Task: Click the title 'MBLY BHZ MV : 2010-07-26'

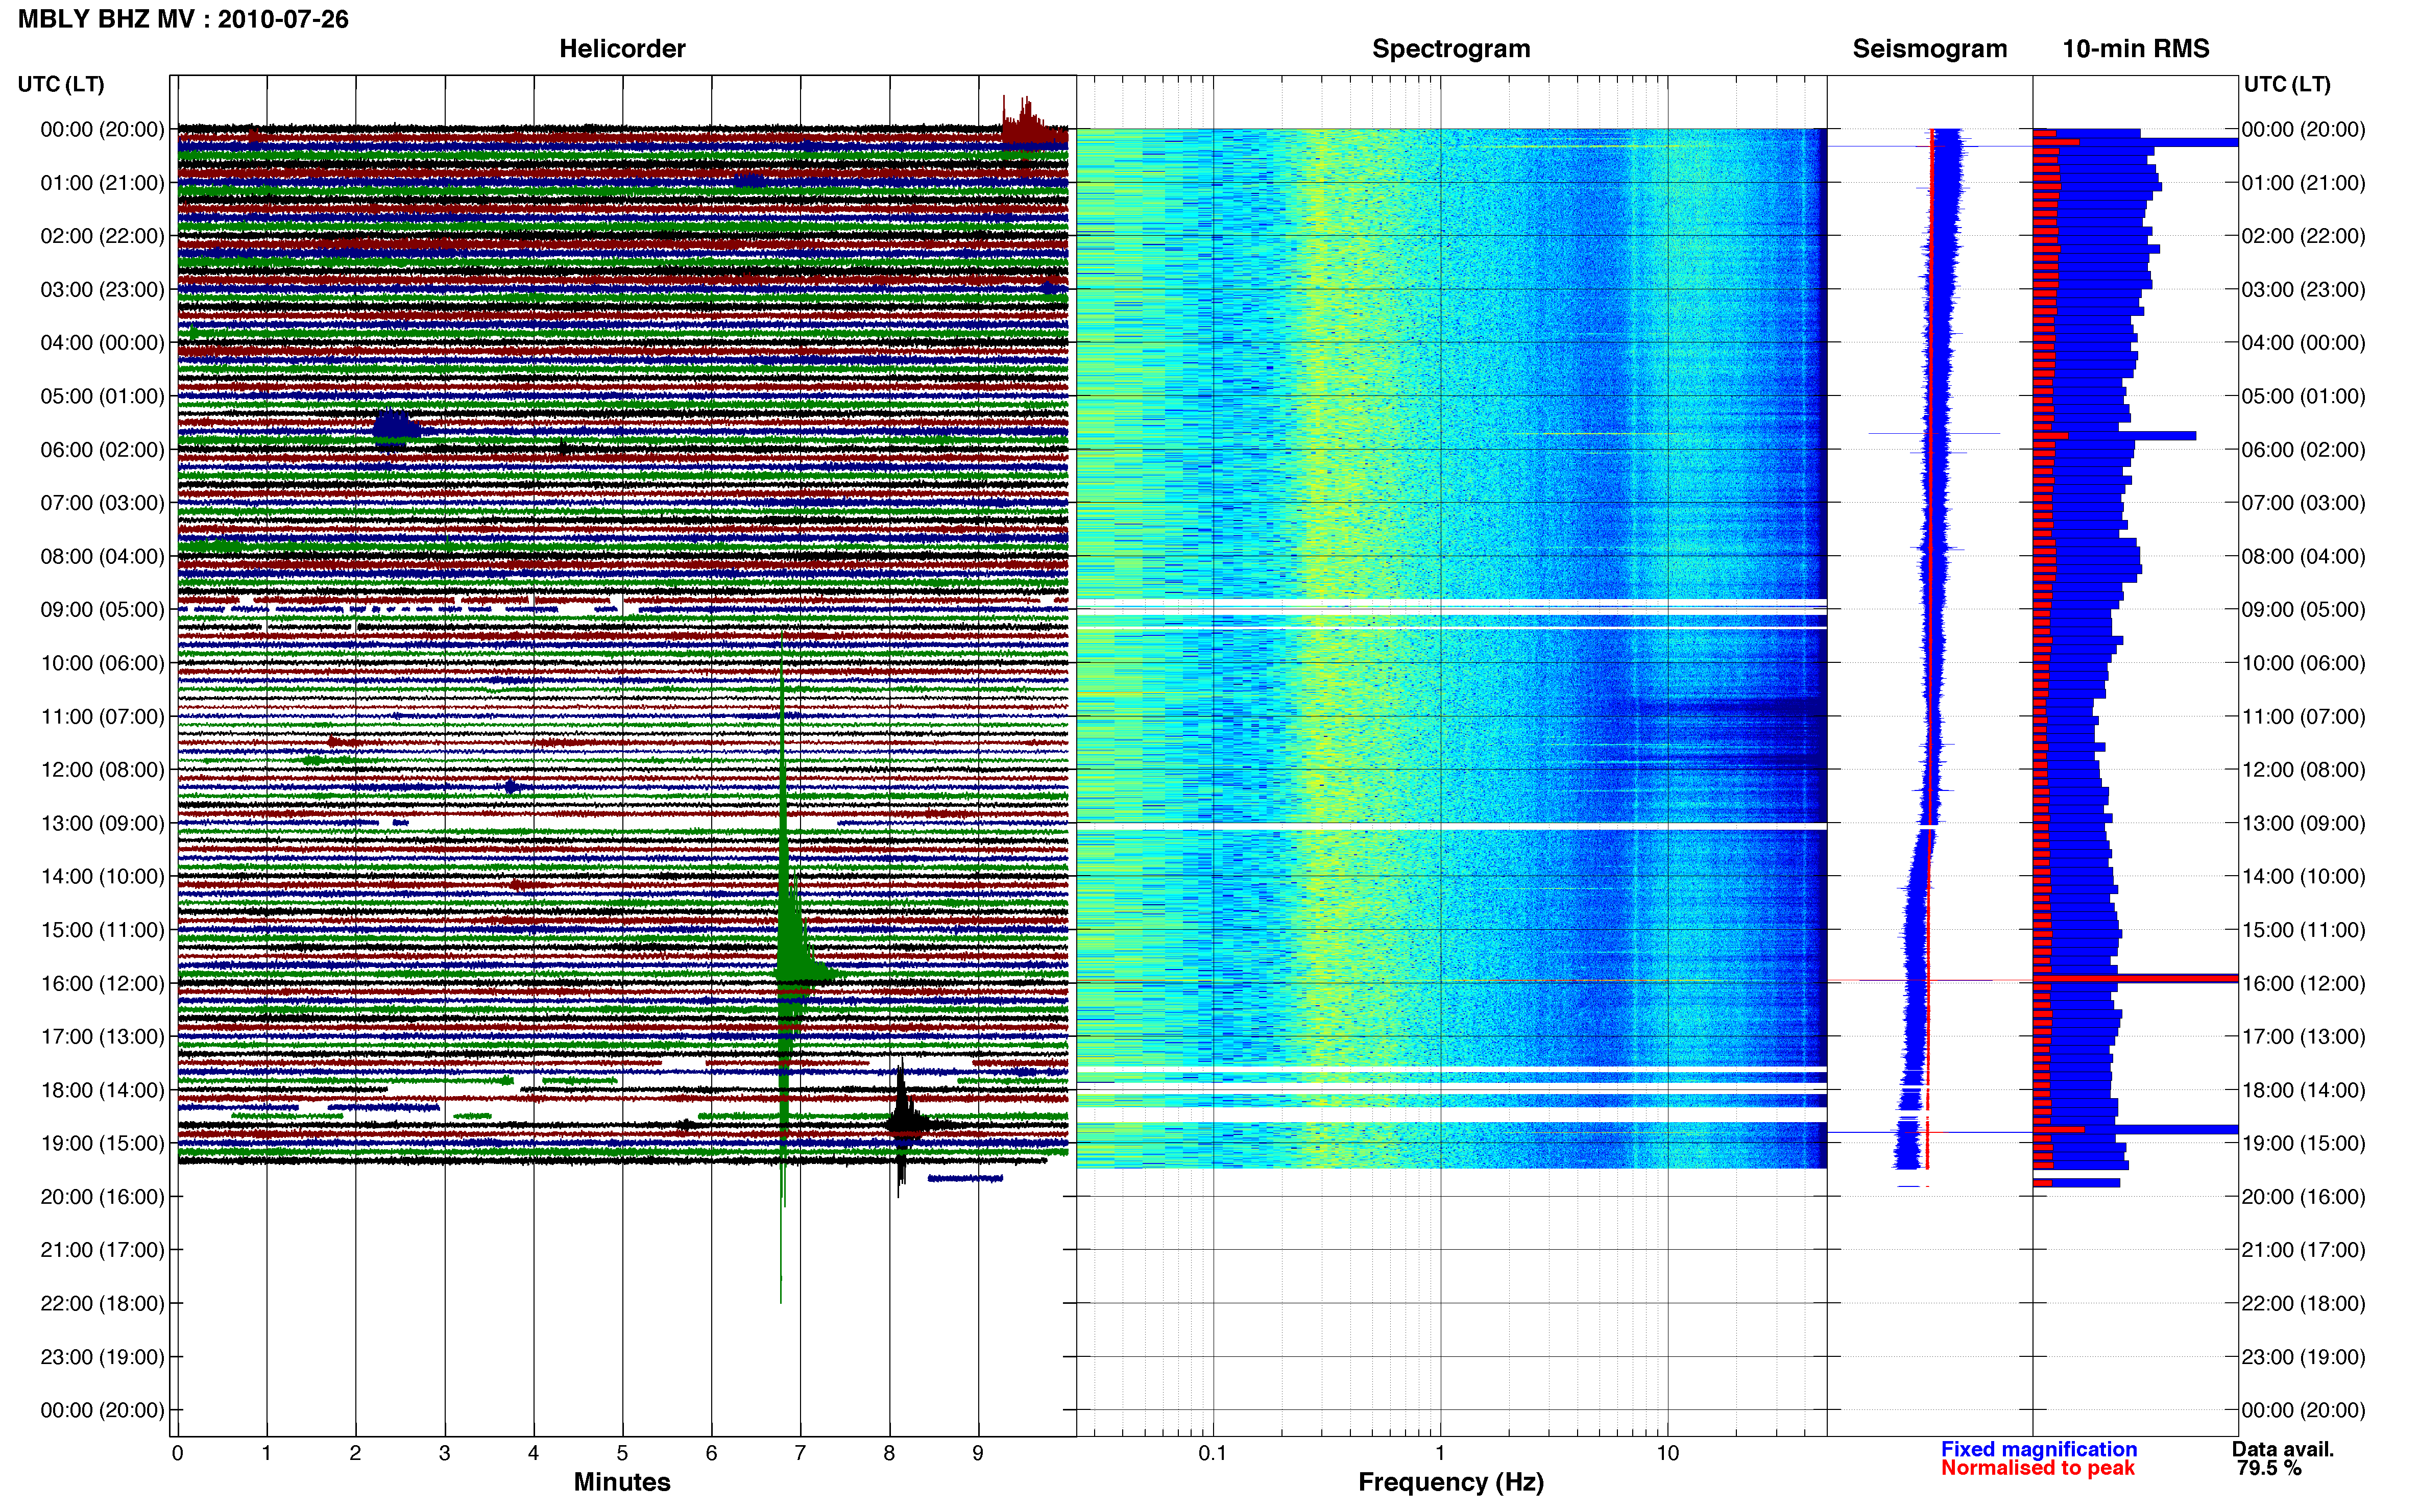Action: pyautogui.click(x=183, y=19)
